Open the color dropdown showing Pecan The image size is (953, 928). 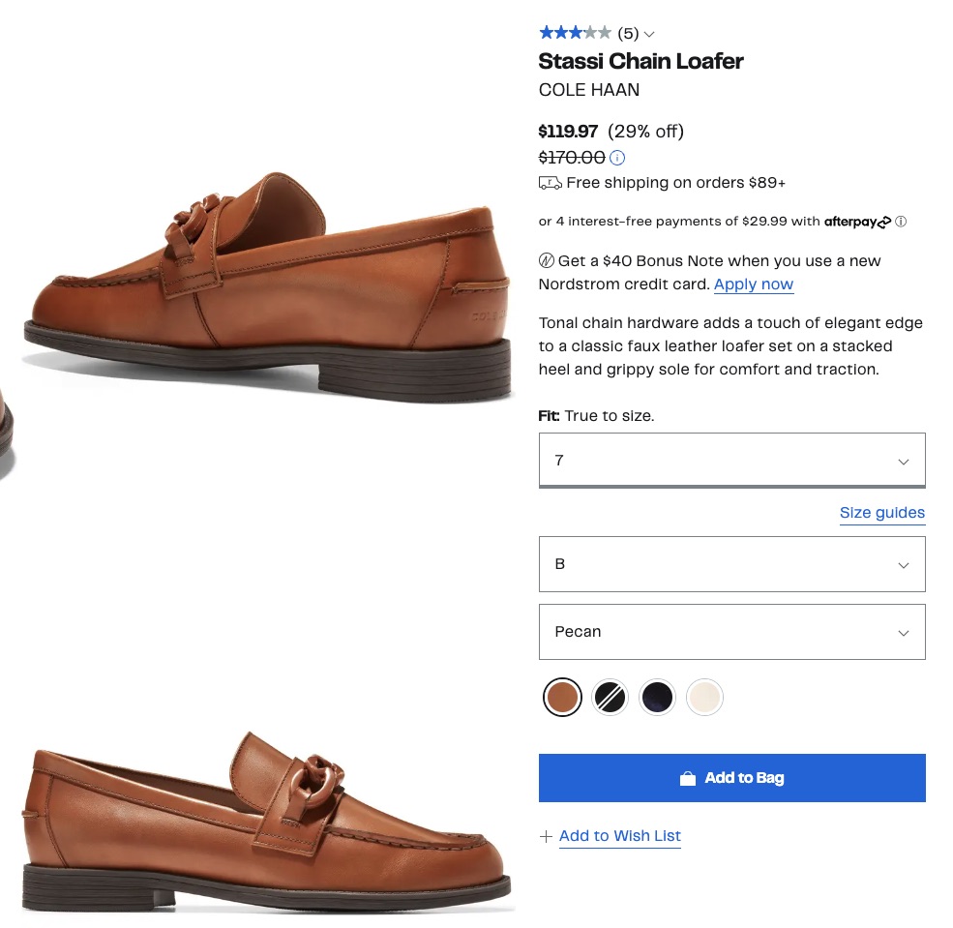point(731,632)
